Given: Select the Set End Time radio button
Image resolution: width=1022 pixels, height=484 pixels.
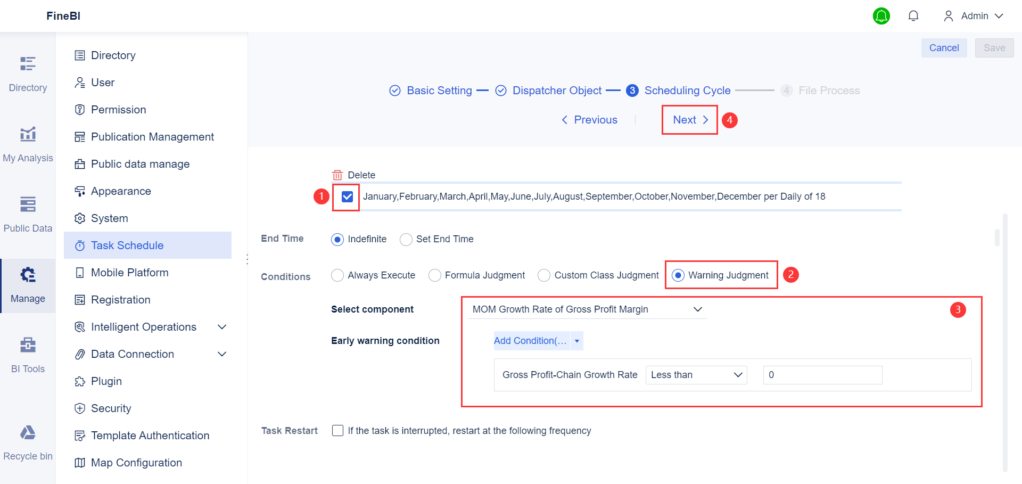Looking at the screenshot, I should (406, 239).
